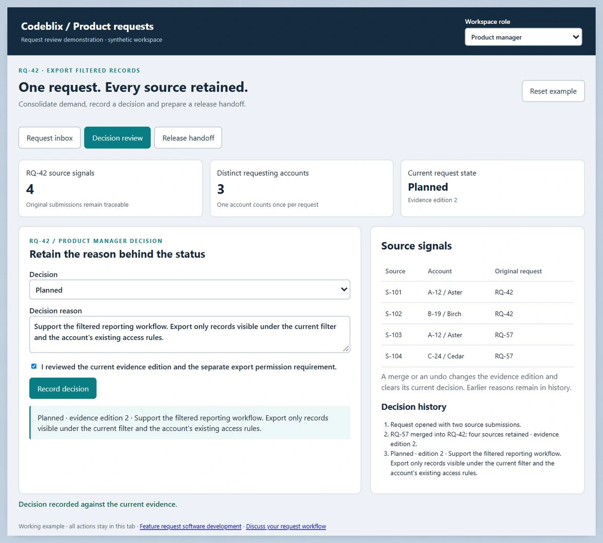This screenshot has width=603, height=543.
Task: Click the S-104 source cell
Action: (x=393, y=356)
